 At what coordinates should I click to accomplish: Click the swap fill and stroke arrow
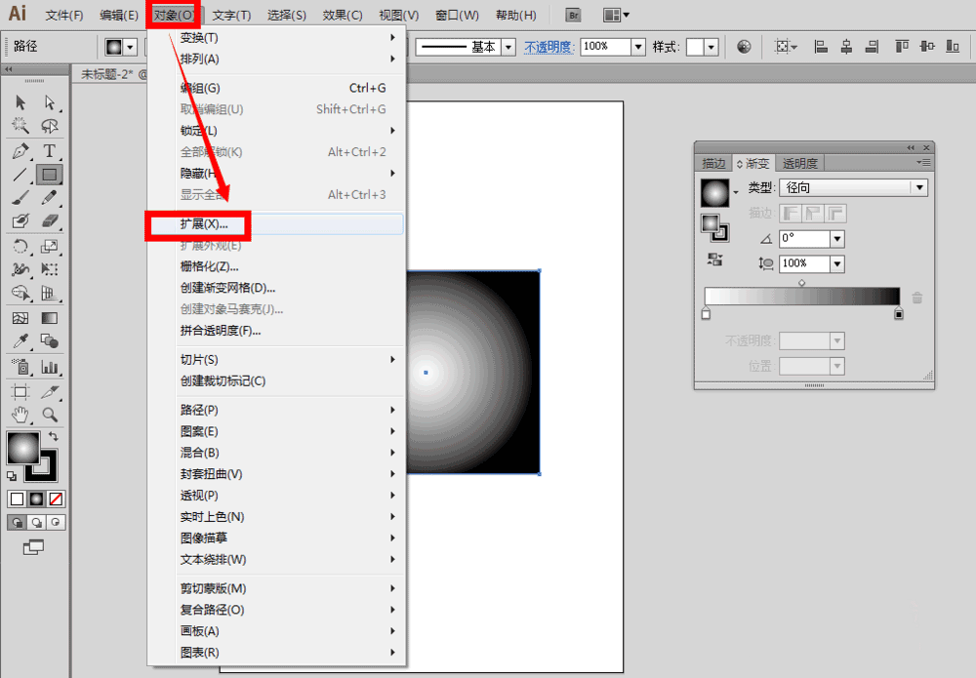(54, 436)
